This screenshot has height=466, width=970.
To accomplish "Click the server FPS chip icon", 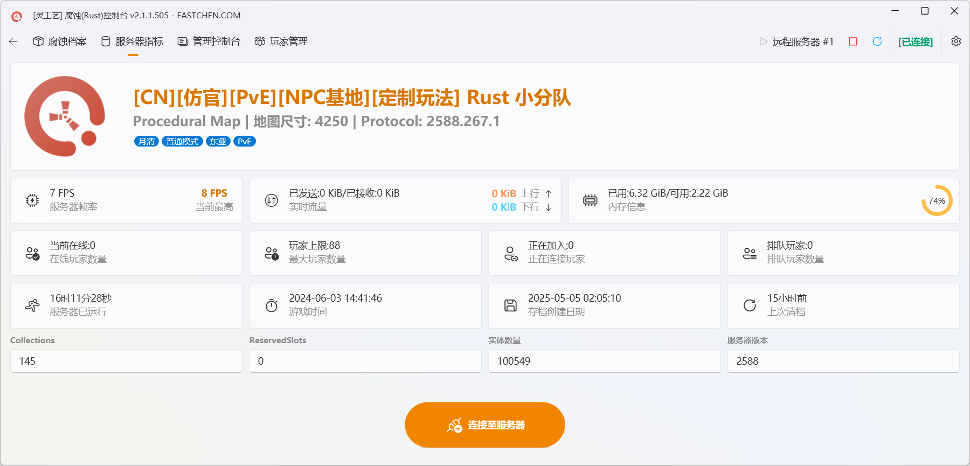I will 32,200.
